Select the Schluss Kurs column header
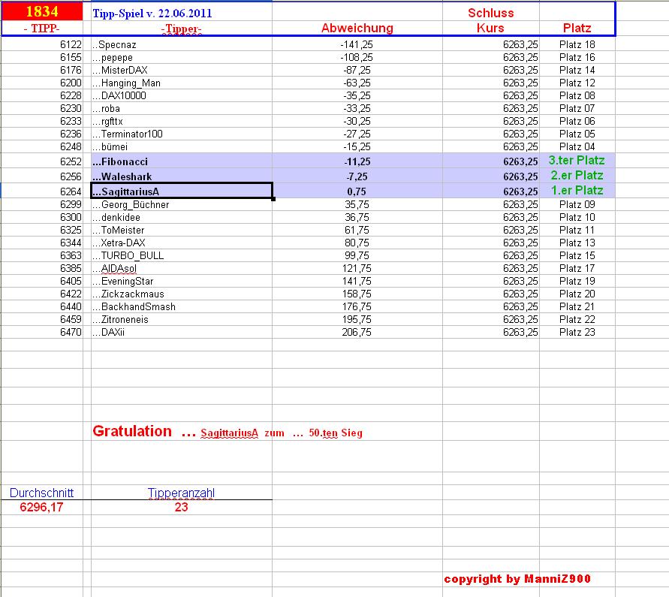Screen dimensions: 669x597 (x=490, y=20)
